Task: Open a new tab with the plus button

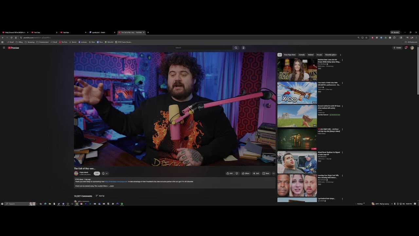Action: coord(148,32)
